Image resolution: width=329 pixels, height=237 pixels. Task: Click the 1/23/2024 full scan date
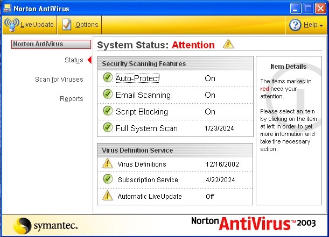pos(219,128)
